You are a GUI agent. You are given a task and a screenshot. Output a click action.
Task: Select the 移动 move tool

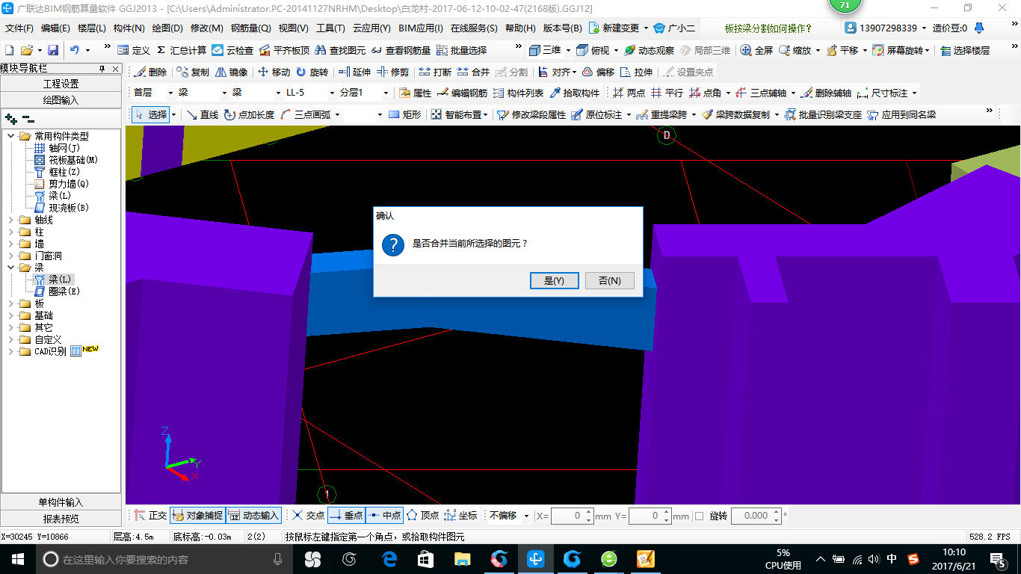point(274,72)
